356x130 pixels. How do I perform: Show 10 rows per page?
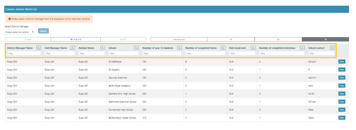[325, 39]
